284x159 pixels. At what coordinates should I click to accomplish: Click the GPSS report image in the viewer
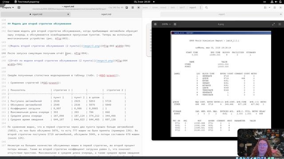[x=221, y=84]
